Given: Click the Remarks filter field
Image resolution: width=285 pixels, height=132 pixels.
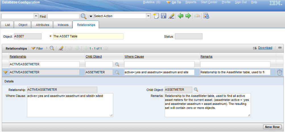Looking at the screenshot, I should pyautogui.click(x=236, y=64).
